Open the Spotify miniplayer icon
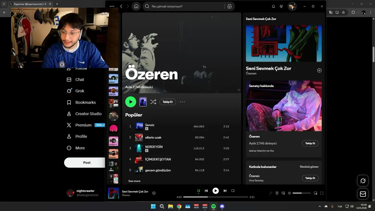The image size is (375, 211). 316,193
